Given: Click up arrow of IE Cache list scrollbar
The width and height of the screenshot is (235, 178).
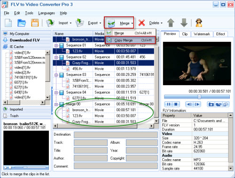Looking at the screenshot, I should coord(47,52).
